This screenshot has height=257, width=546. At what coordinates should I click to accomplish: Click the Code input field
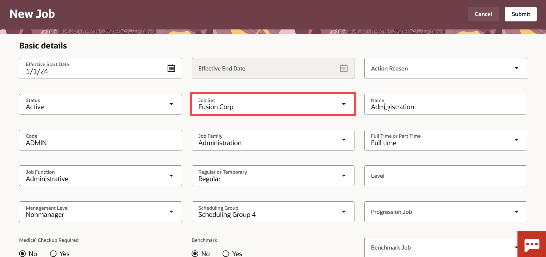[101, 140]
